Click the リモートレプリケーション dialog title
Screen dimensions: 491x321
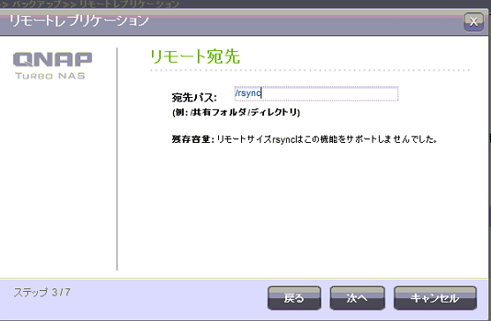pyautogui.click(x=79, y=21)
